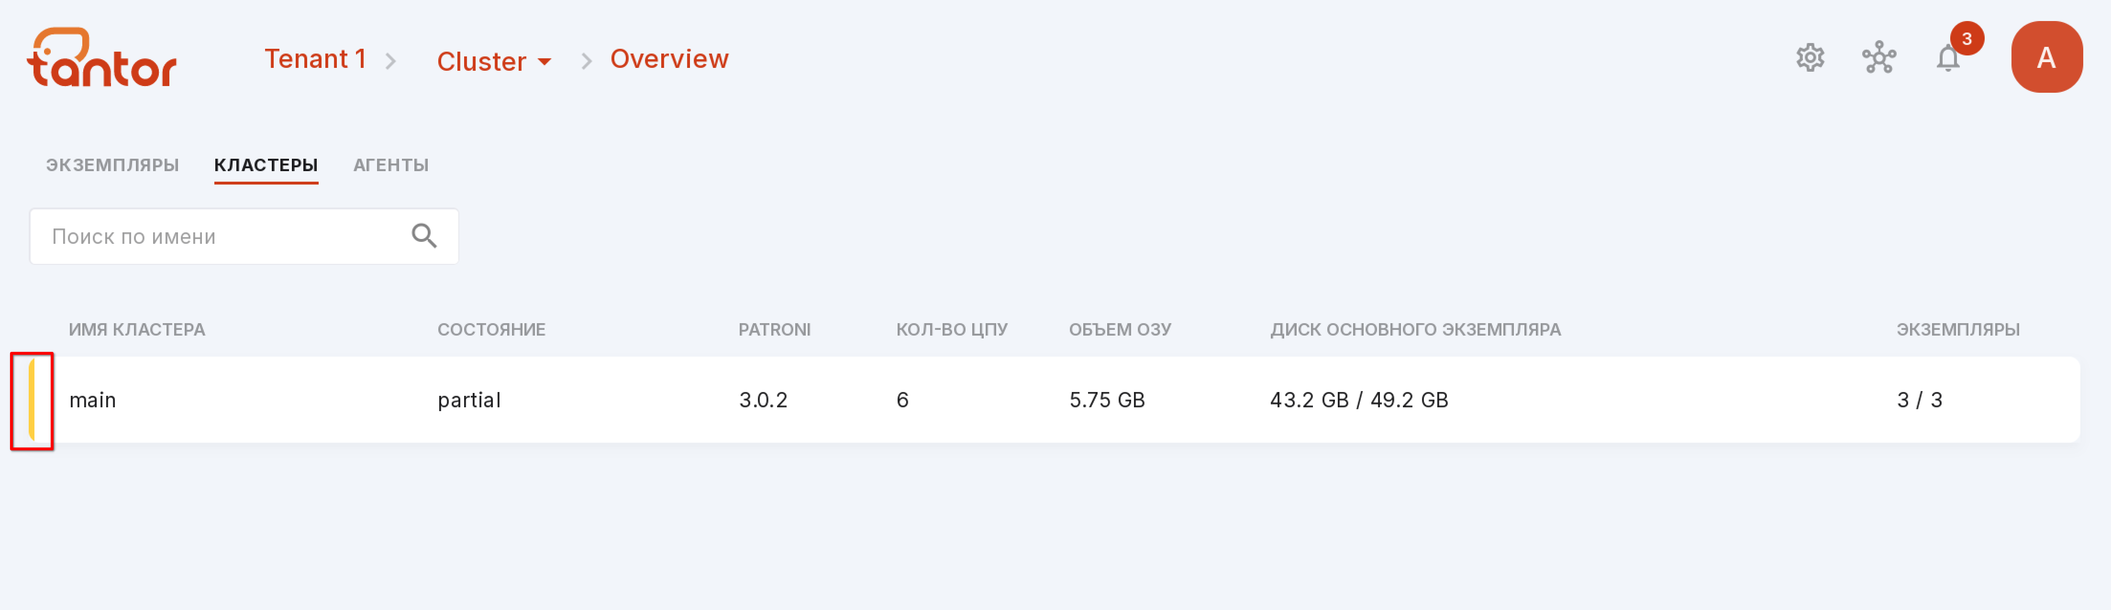Open the main cluster row
The image size is (2111, 610).
click(x=1055, y=400)
